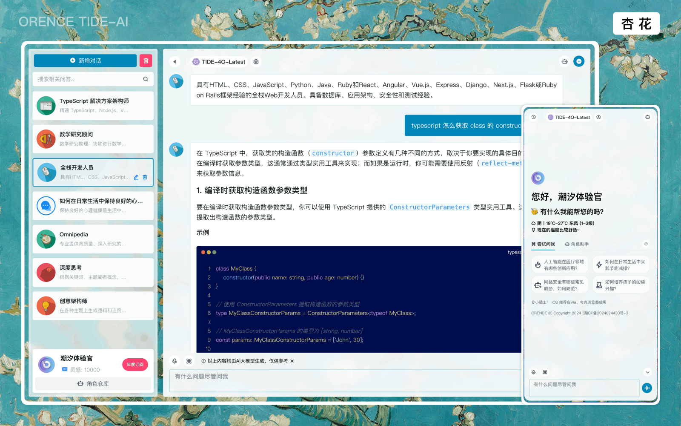Click the microphone icon in mobile panel
The height and width of the screenshot is (426, 681).
click(x=533, y=372)
